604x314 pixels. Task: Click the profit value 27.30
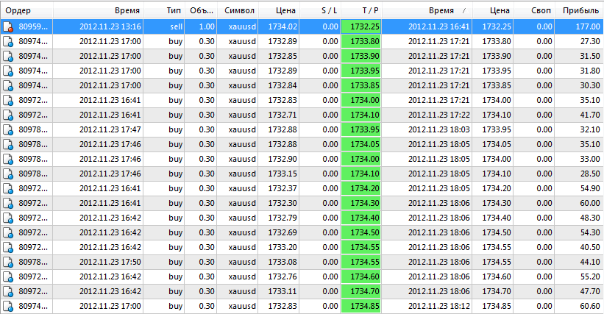click(590, 42)
